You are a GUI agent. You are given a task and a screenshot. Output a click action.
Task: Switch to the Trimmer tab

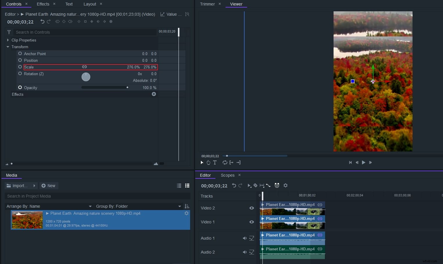point(207,4)
